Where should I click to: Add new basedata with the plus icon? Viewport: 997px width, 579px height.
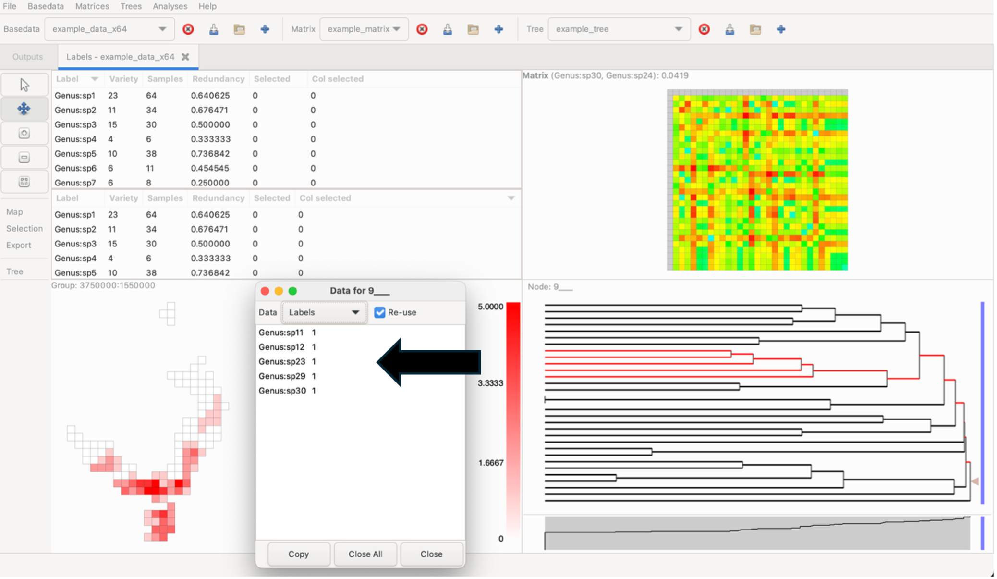(265, 29)
